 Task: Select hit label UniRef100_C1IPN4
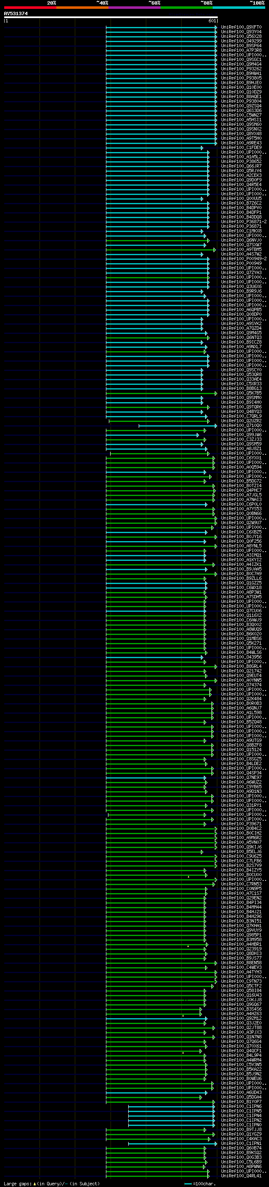pyautogui.click(x=241, y=1115)
